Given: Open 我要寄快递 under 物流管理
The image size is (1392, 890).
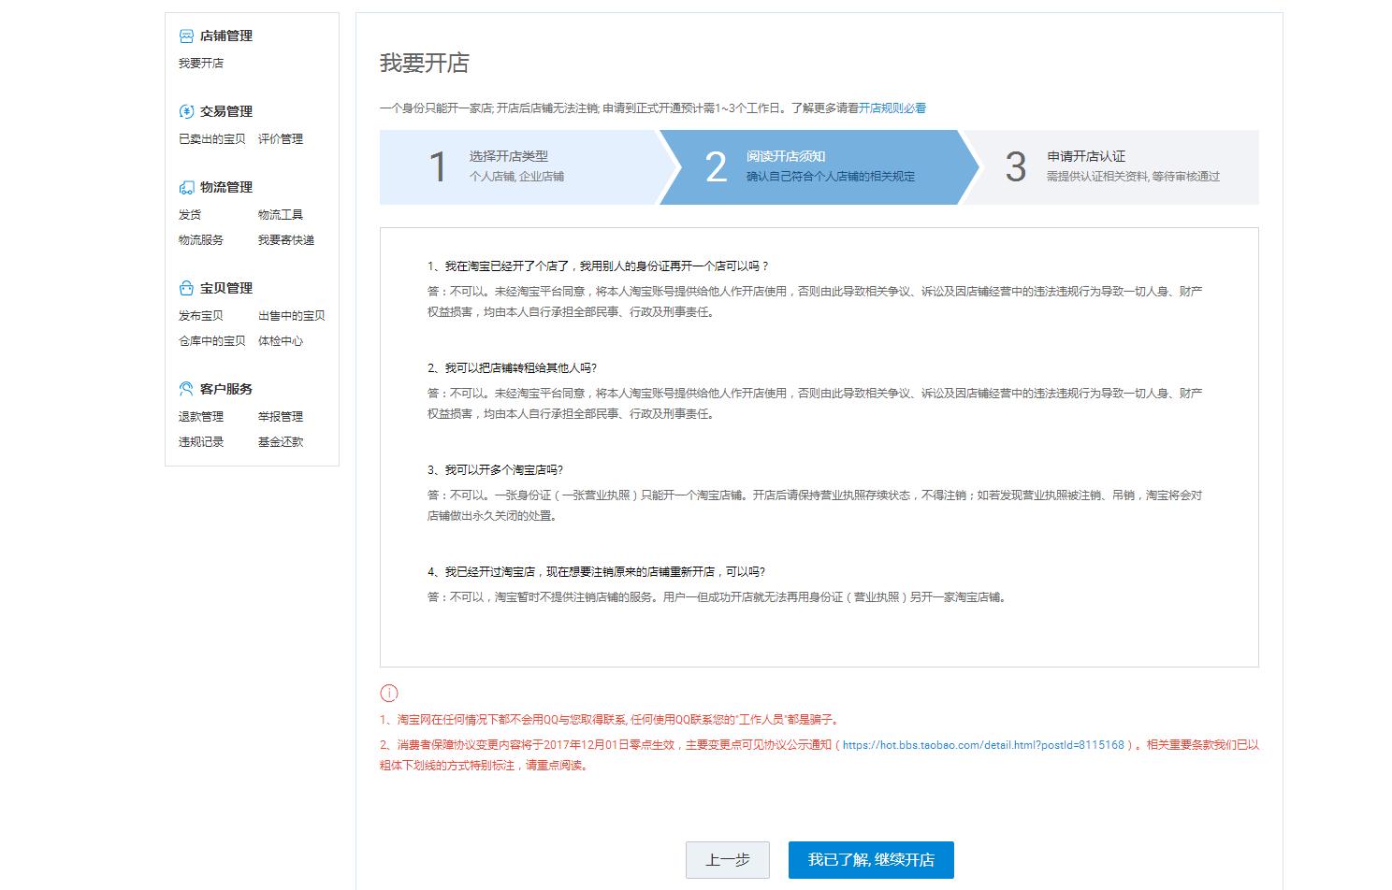Looking at the screenshot, I should pos(287,240).
